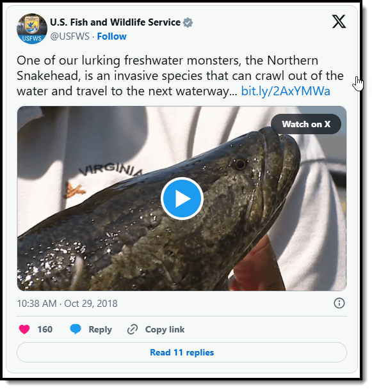The image size is (372, 390).
Task: Click the chain link copy icon
Action: point(133,329)
